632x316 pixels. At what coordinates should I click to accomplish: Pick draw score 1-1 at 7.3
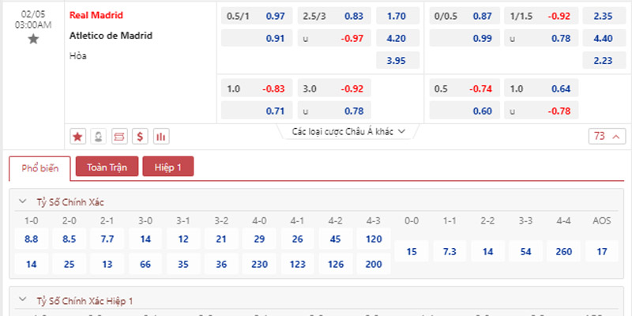point(450,251)
